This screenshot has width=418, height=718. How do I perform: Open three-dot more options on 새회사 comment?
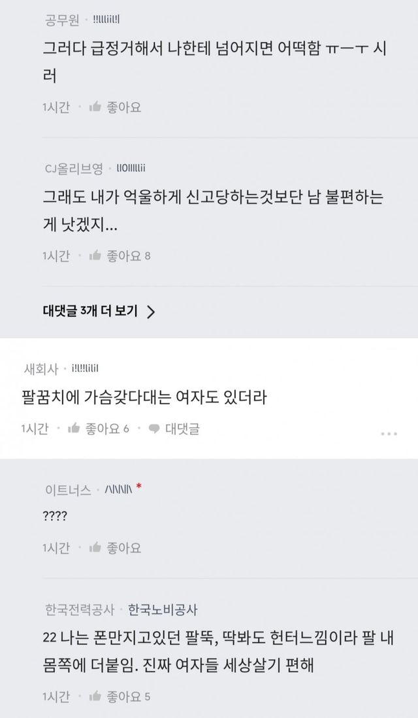coord(389,433)
